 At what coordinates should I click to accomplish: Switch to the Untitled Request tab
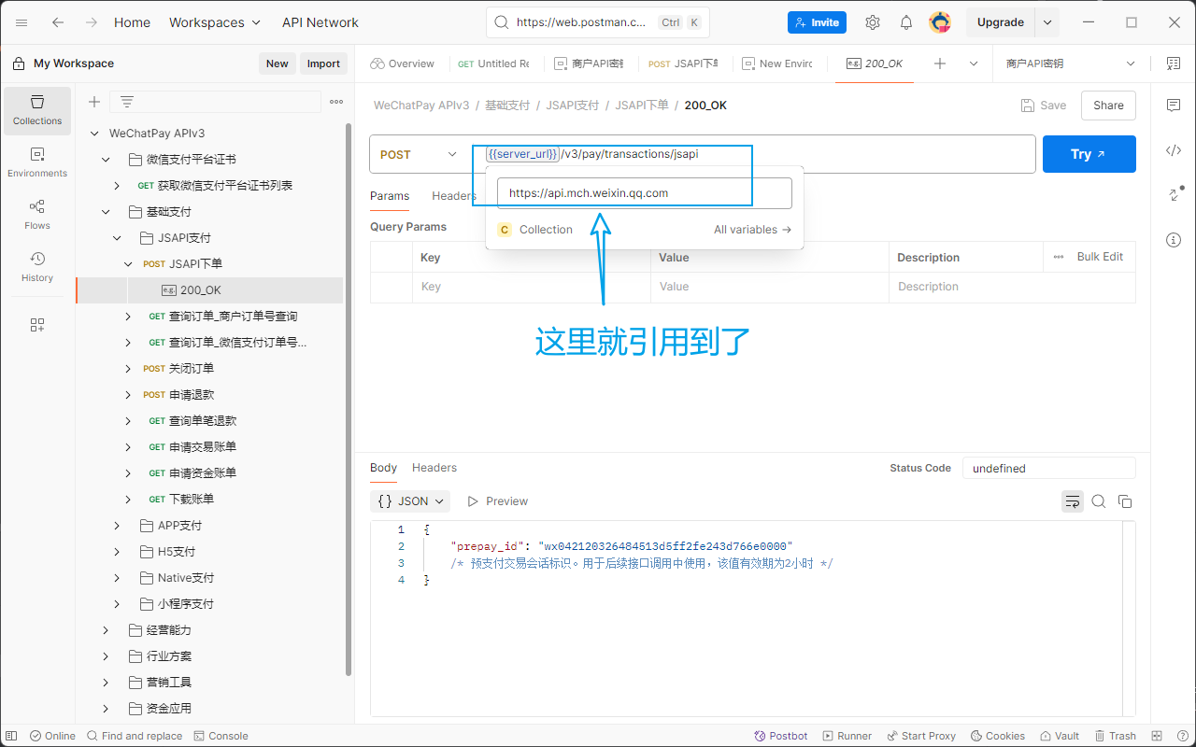(494, 63)
